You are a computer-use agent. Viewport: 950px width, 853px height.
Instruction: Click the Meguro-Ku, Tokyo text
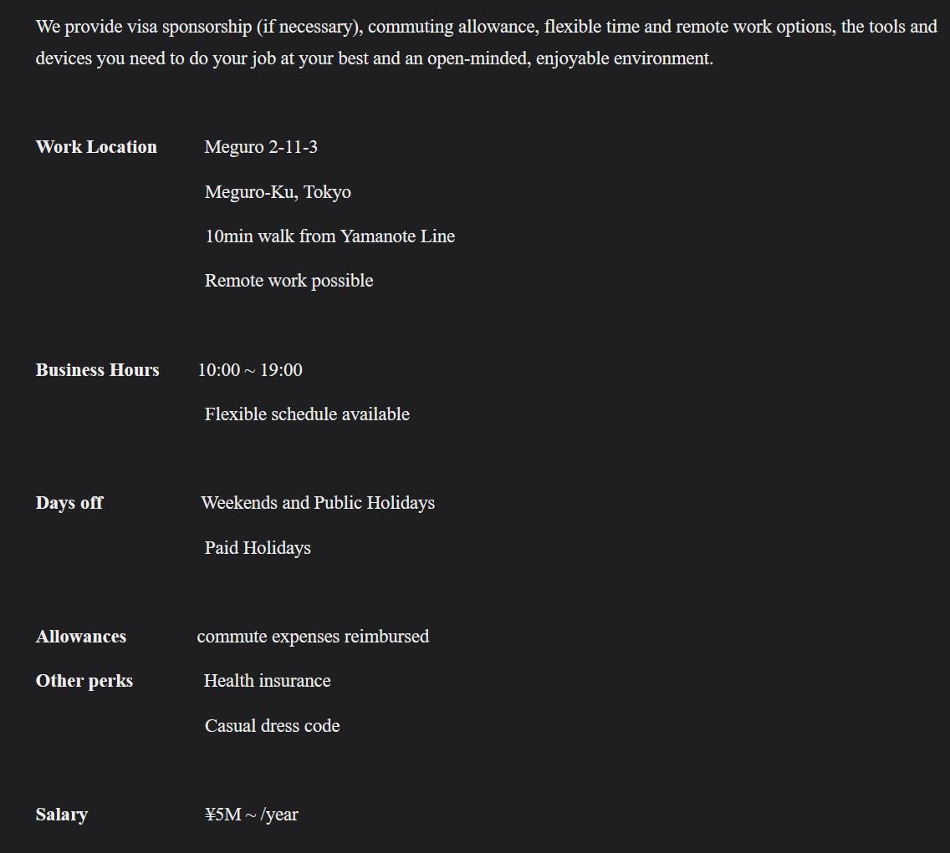[x=278, y=192]
